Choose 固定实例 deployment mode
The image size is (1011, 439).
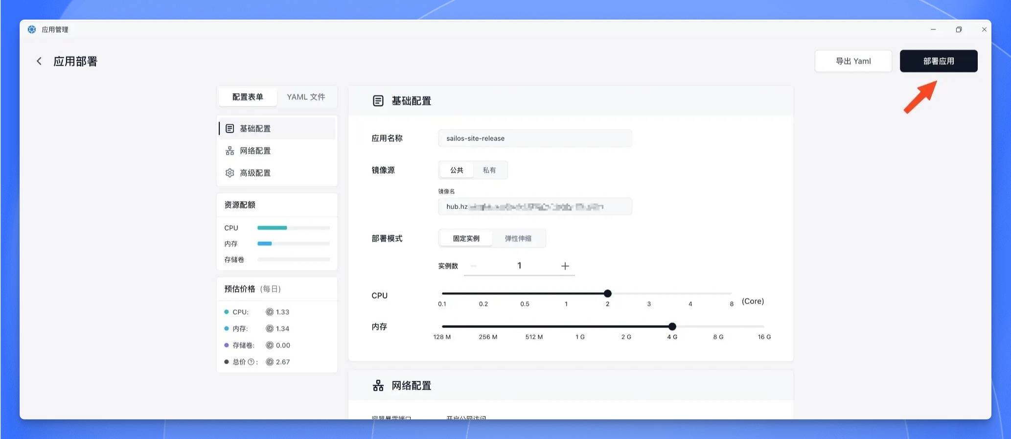[x=466, y=238]
